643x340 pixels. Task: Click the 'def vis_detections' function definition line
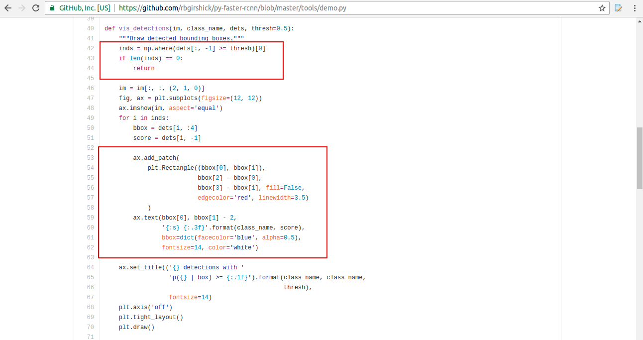pos(199,28)
